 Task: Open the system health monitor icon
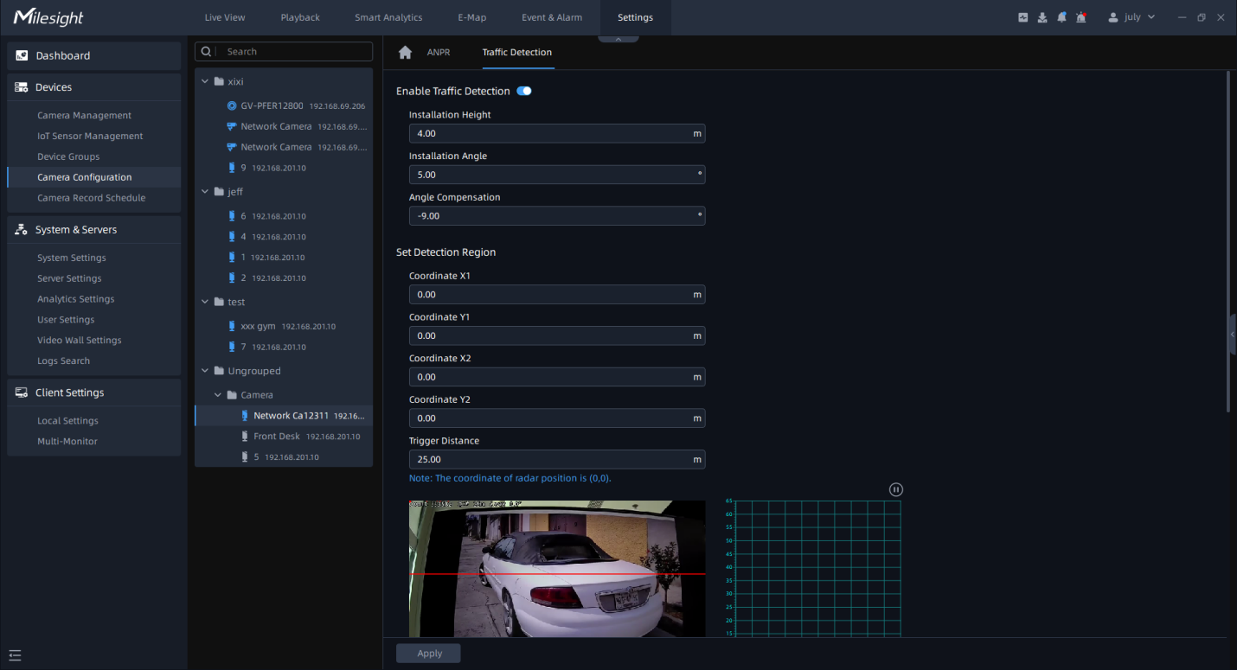pos(1023,17)
